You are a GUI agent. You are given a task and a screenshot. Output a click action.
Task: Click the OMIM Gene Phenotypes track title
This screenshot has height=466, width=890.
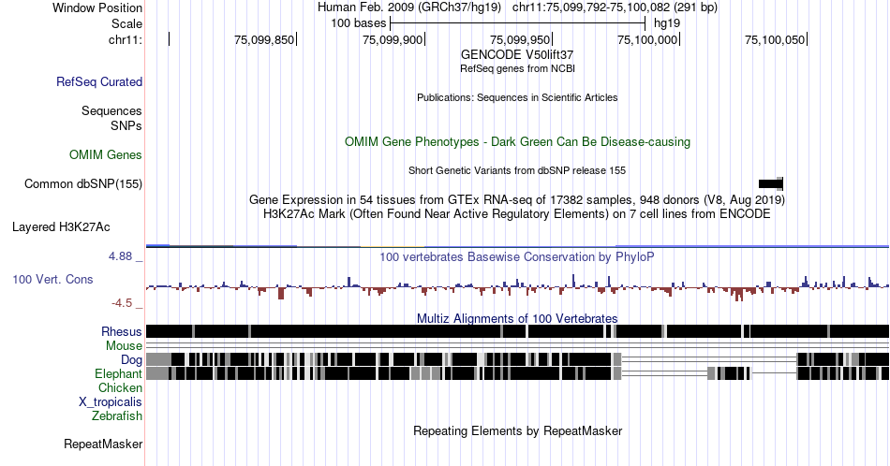tap(517, 141)
